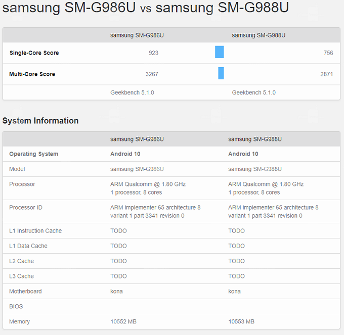344x335 pixels.
Task: Click the L3 Cache row label
Action: click(21, 276)
